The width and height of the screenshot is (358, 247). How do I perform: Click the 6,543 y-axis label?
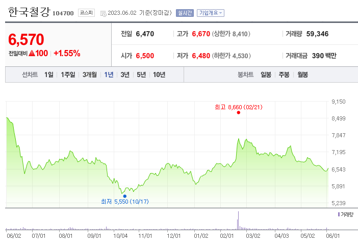point(338,169)
